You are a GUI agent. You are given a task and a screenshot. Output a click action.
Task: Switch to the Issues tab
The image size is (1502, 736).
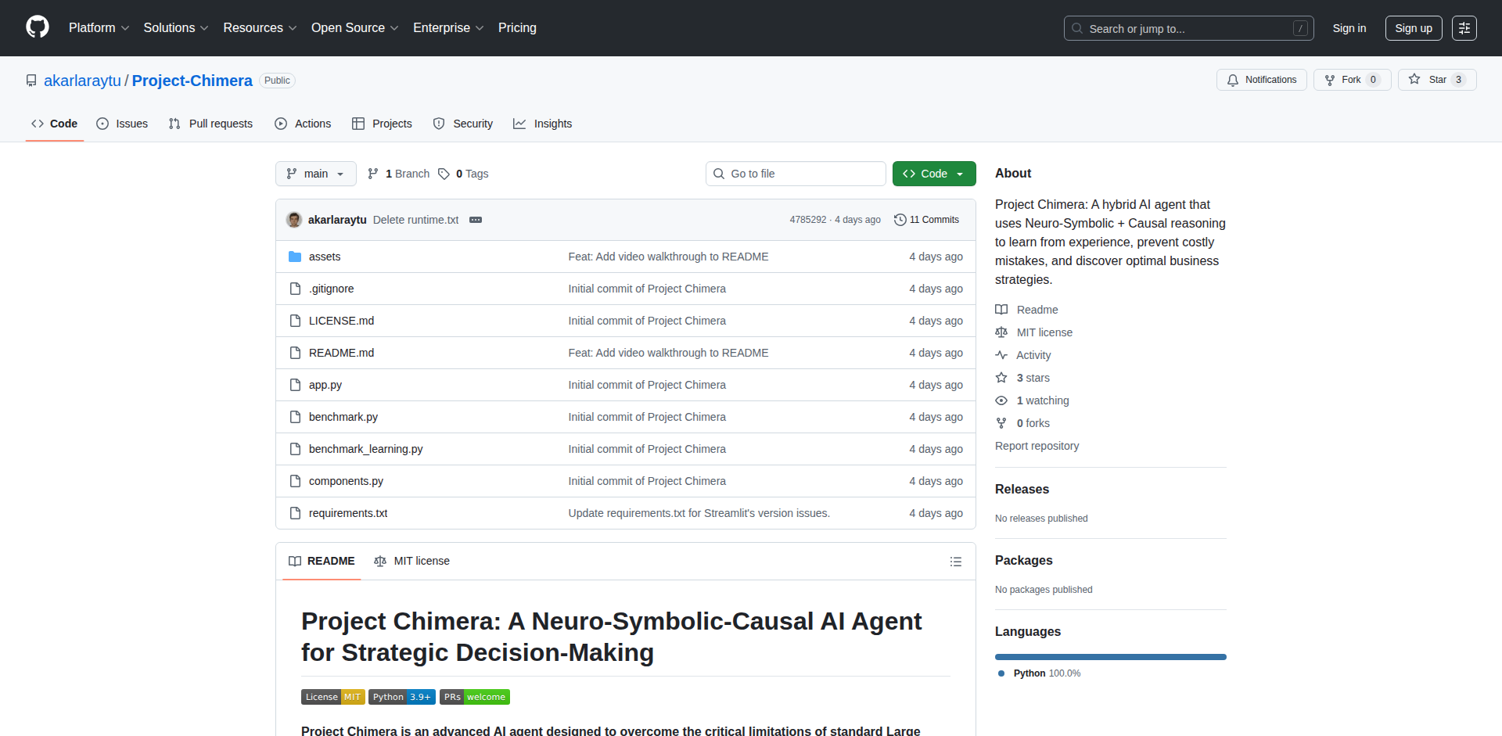122,124
